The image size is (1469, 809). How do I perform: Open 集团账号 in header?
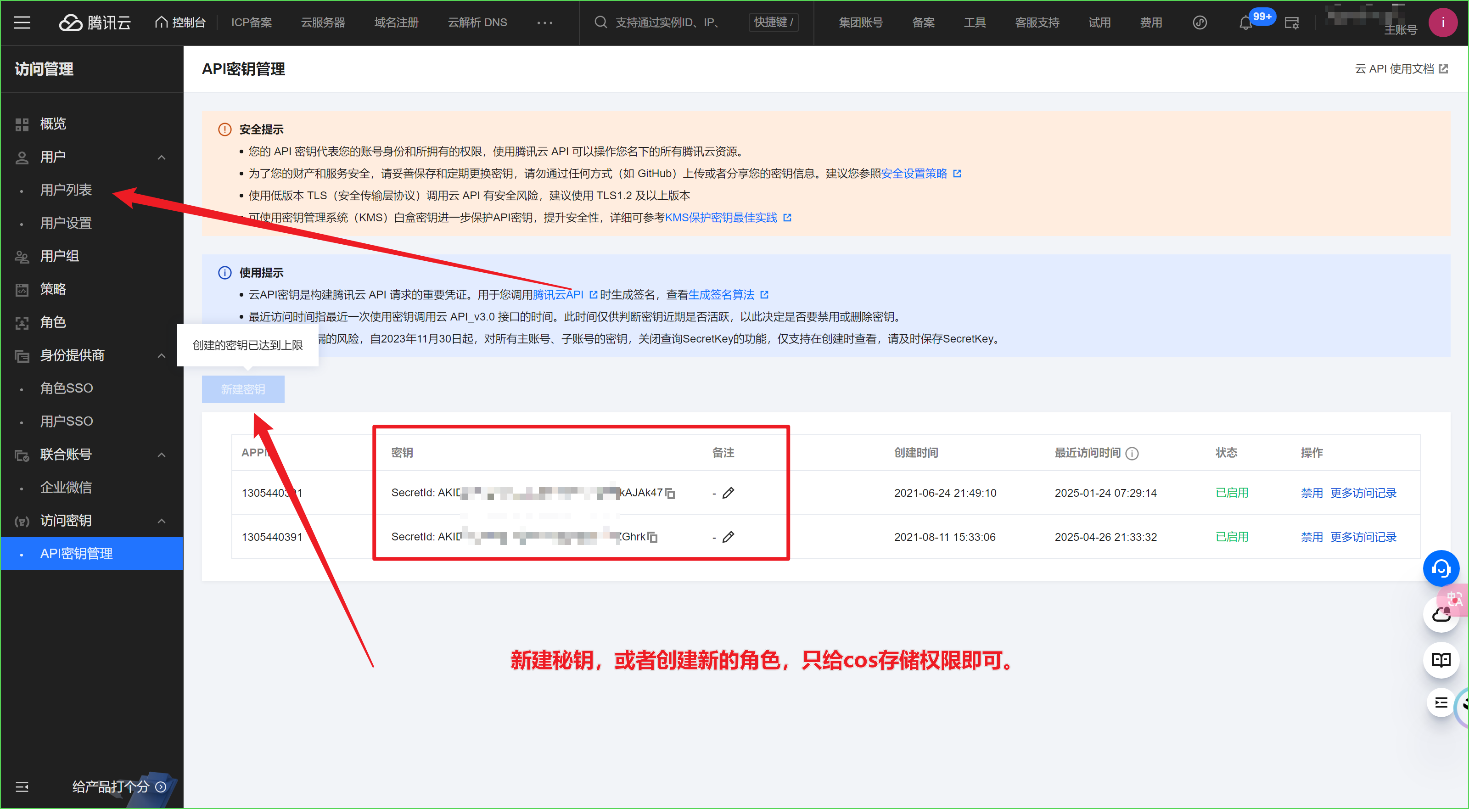pos(861,22)
